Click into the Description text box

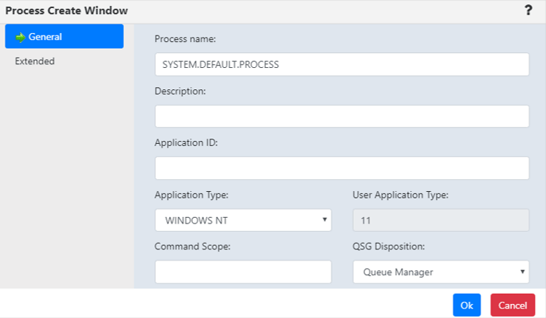(x=341, y=117)
